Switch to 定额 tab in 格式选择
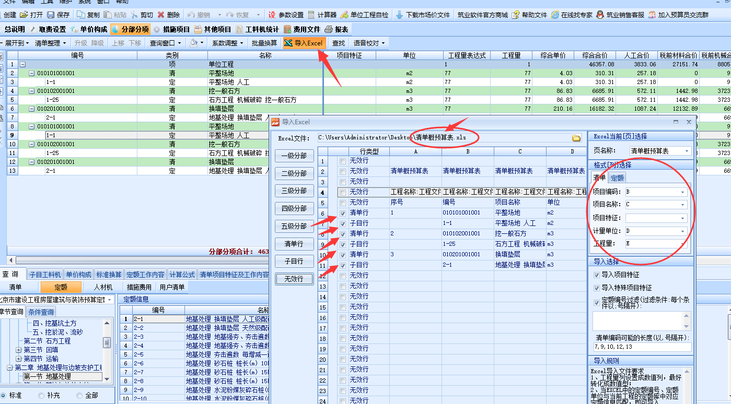The height and width of the screenshot is (404, 731). click(618, 178)
